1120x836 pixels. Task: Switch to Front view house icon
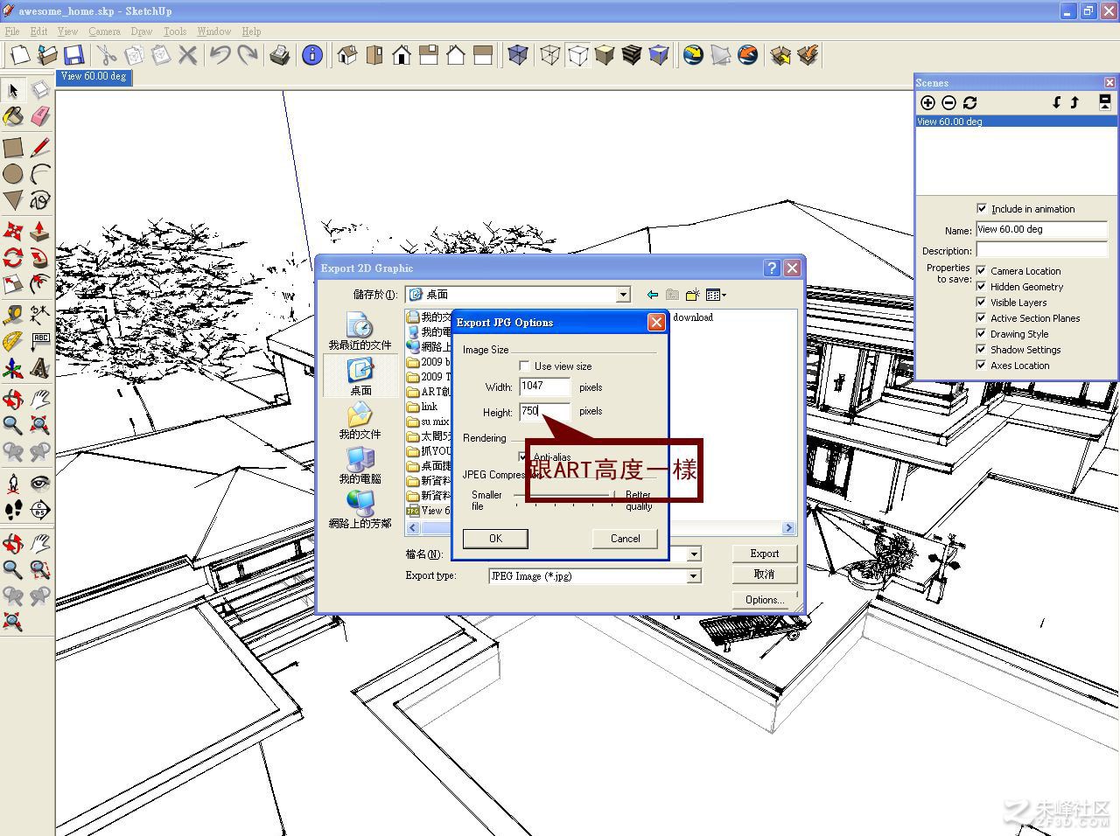(x=402, y=55)
